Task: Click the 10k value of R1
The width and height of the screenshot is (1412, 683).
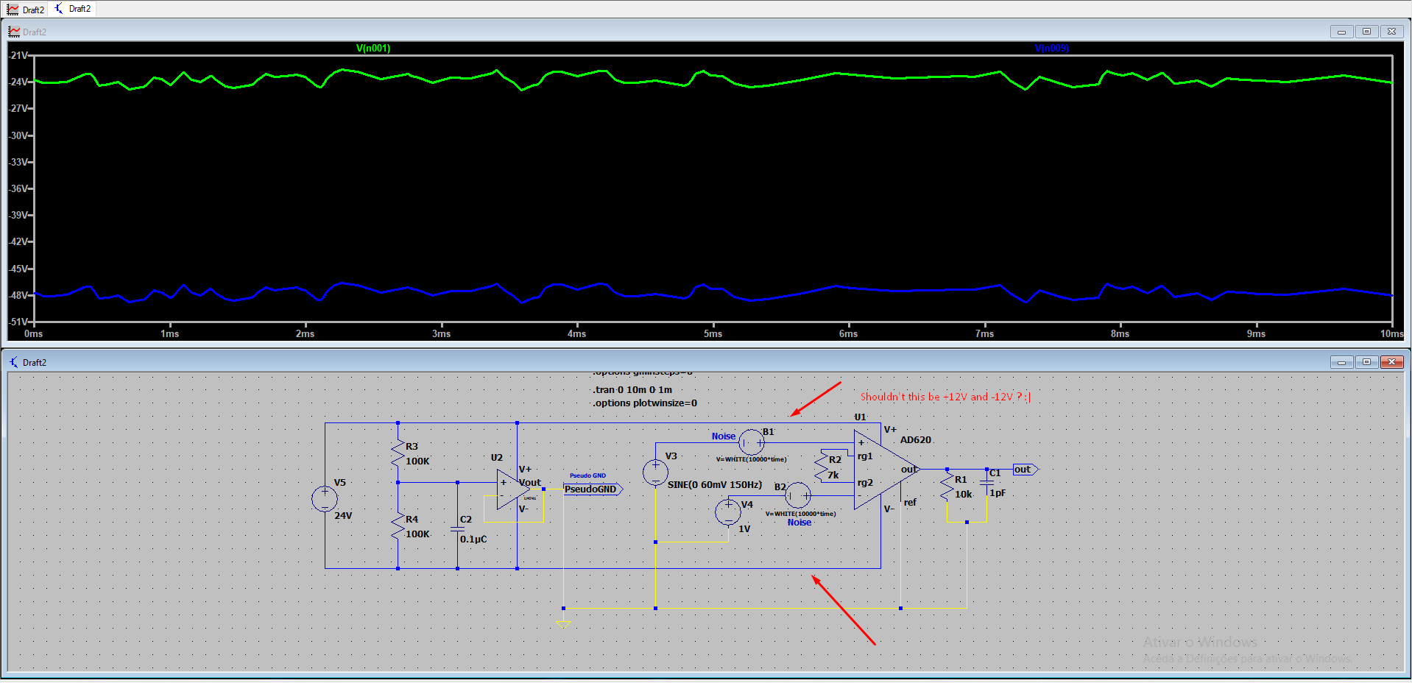Action: click(964, 495)
